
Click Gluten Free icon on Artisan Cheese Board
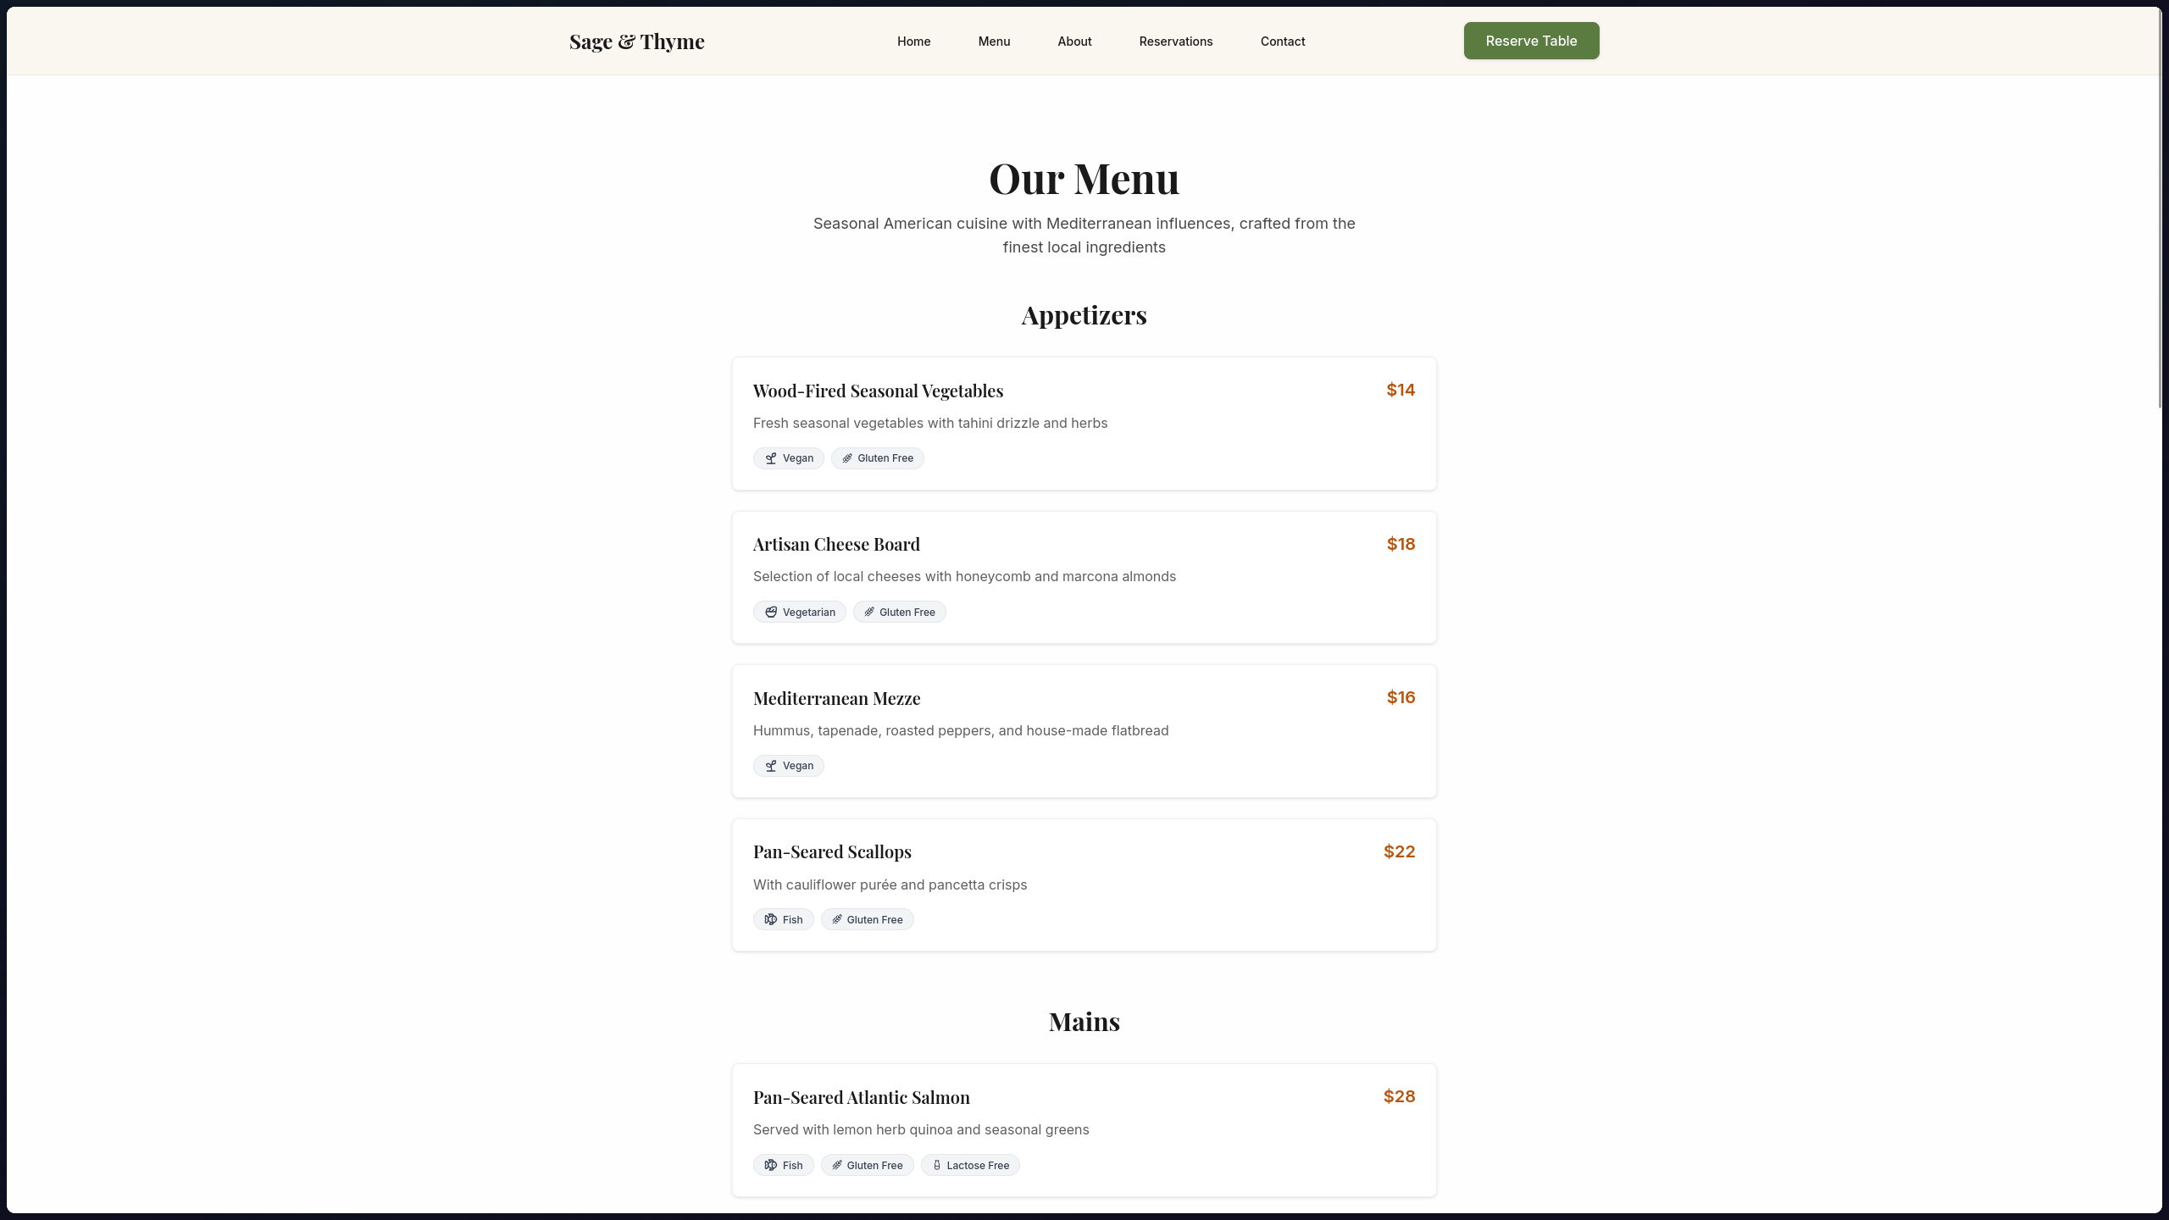[868, 612]
